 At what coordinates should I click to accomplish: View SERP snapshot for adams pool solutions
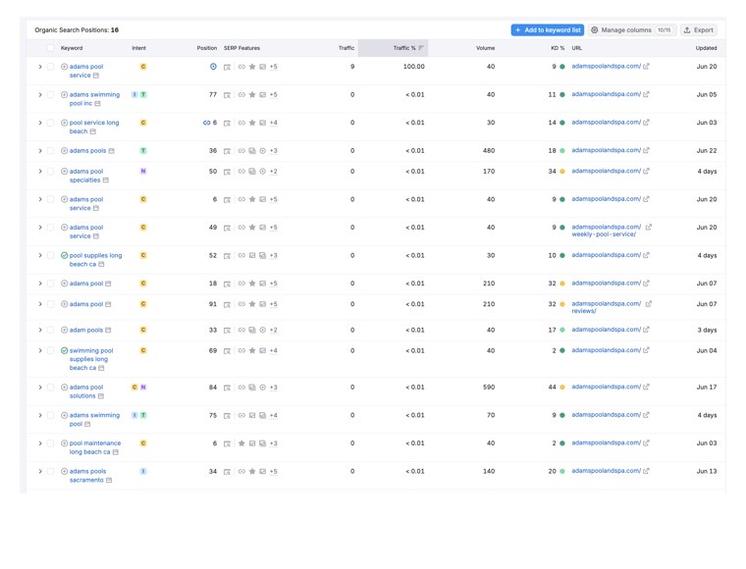point(228,388)
